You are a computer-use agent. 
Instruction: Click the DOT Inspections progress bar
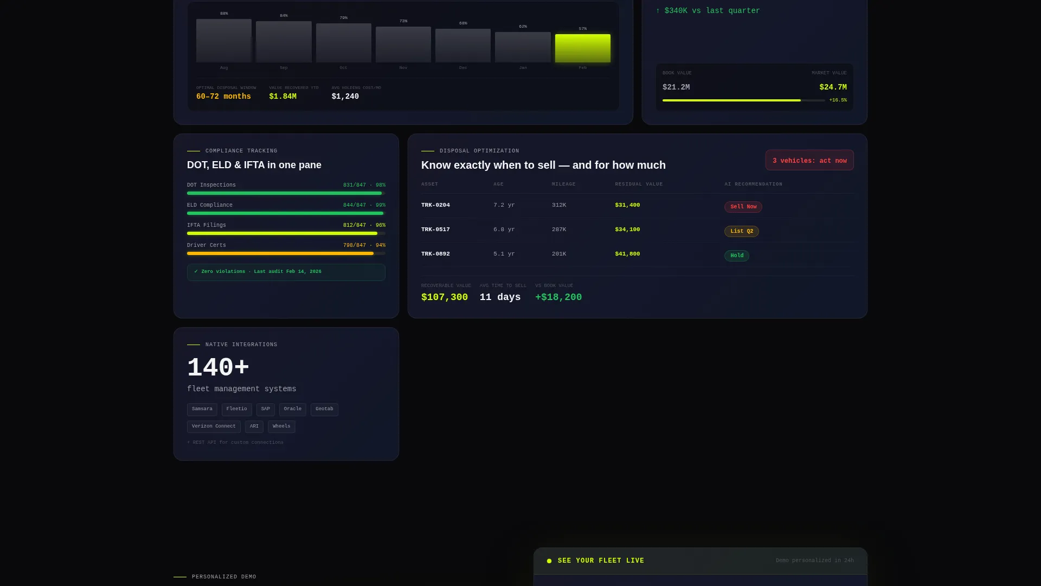286,193
